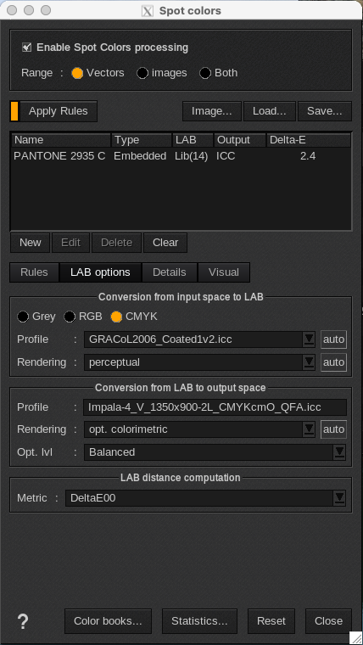Select the images range radio button
This screenshot has width=363, height=645.
coord(142,73)
